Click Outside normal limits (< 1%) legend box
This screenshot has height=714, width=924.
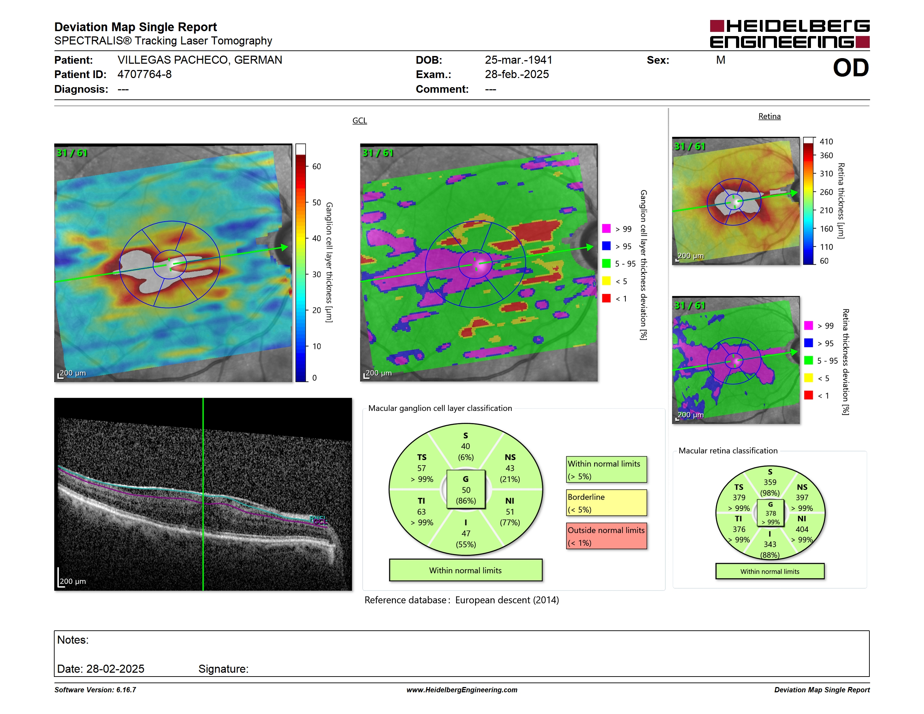click(x=606, y=536)
